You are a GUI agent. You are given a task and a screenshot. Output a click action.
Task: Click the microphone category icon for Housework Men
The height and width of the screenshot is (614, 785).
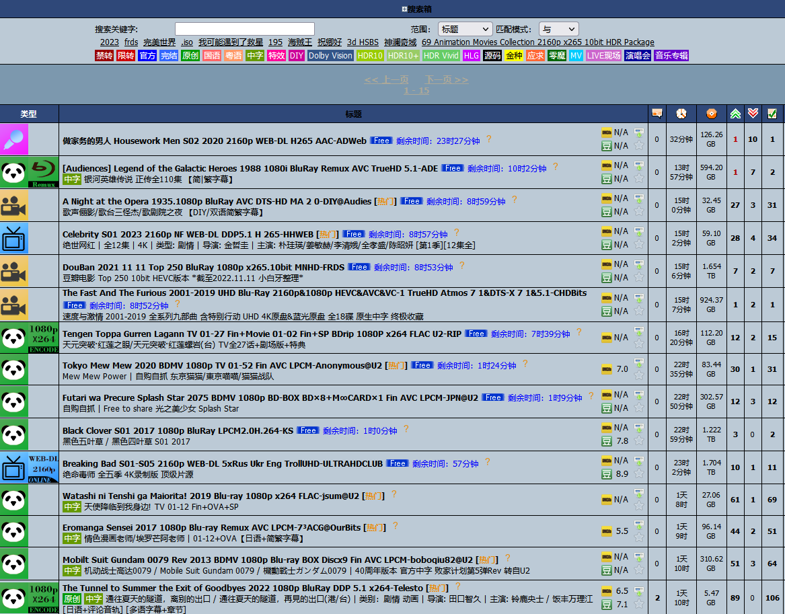(x=14, y=140)
